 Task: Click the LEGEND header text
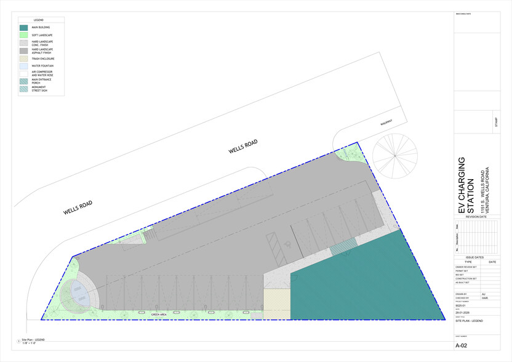(38, 20)
